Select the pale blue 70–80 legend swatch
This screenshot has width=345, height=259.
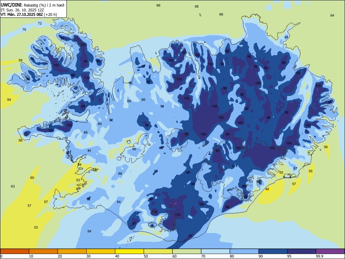(215, 251)
